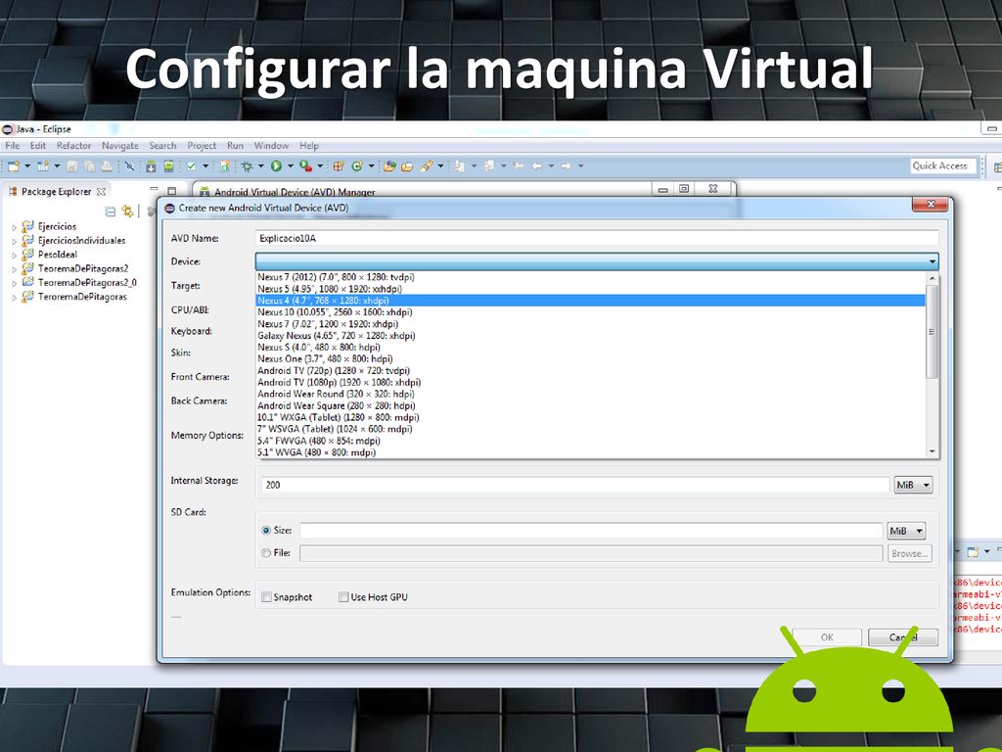Close the Package Explorer tab with X

(101, 191)
